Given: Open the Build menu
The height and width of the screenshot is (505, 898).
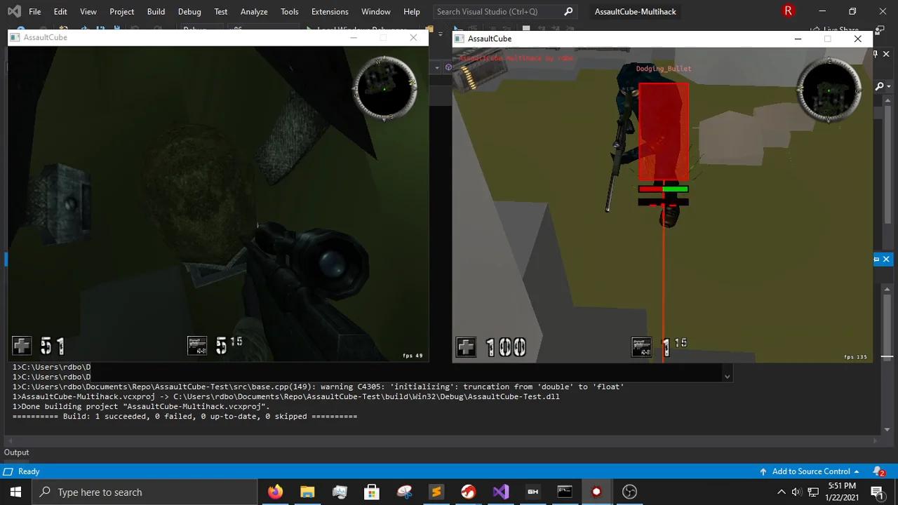Looking at the screenshot, I should click(156, 12).
